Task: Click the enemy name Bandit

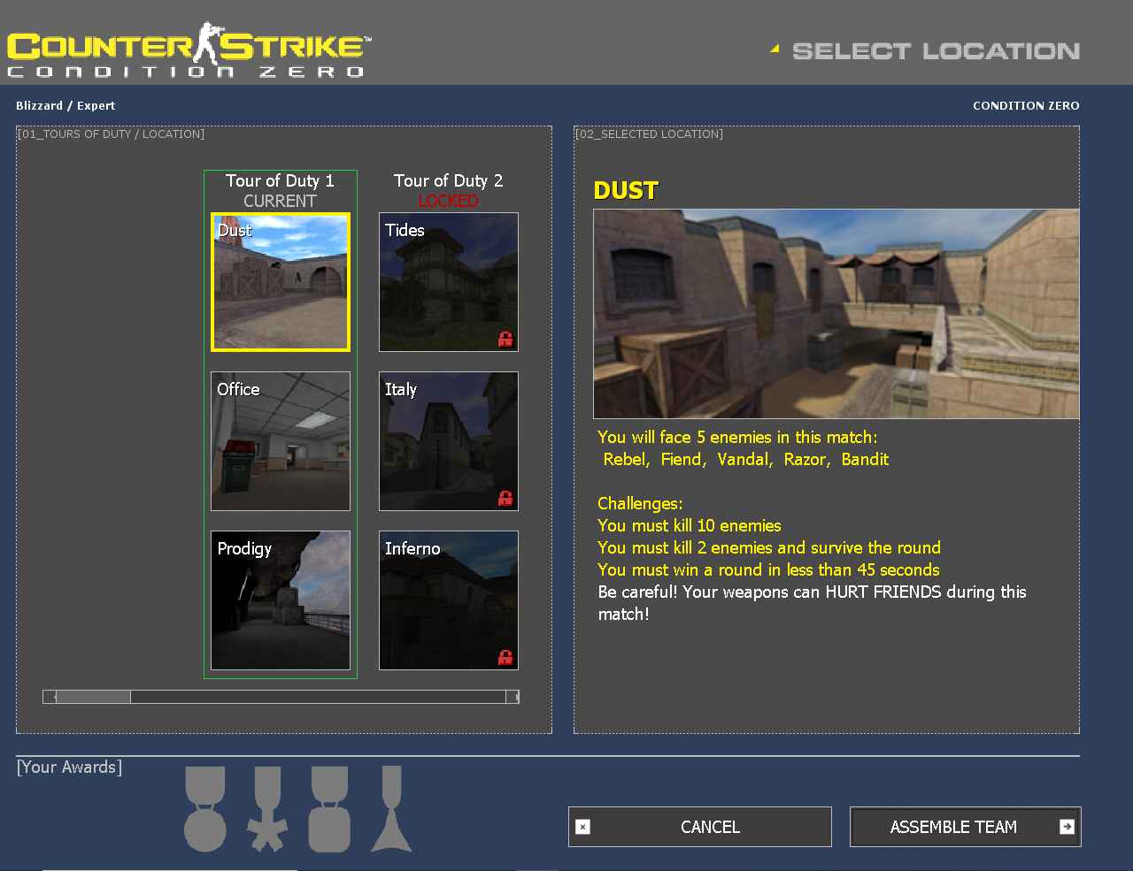Action: (x=865, y=459)
